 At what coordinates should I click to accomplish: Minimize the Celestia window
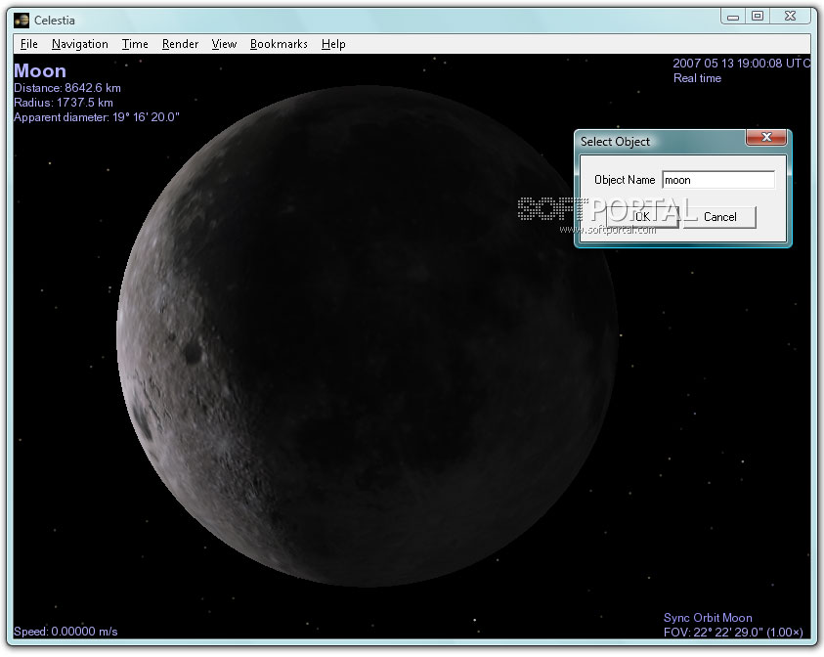[x=733, y=17]
